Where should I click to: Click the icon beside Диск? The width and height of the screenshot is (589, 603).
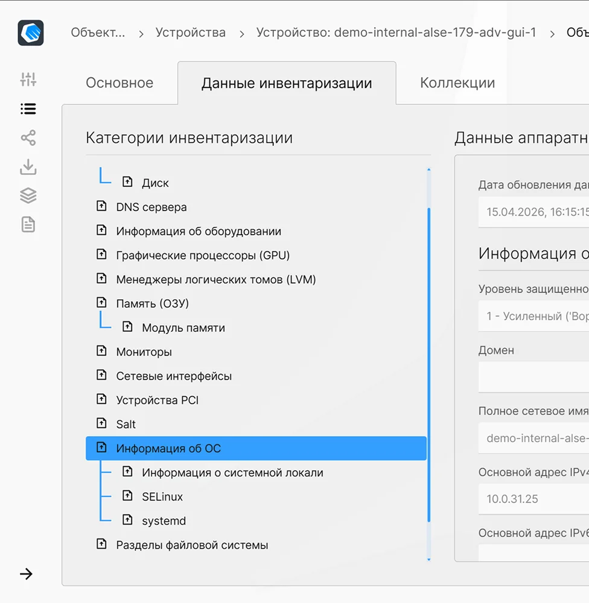pos(127,182)
